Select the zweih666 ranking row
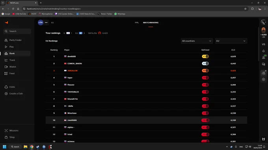This screenshot has height=150, width=268. coord(146,120)
